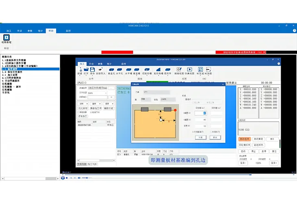The width and height of the screenshot is (297, 204).
Task: Click the 保存 save icon
Action: click(x=92, y=71)
